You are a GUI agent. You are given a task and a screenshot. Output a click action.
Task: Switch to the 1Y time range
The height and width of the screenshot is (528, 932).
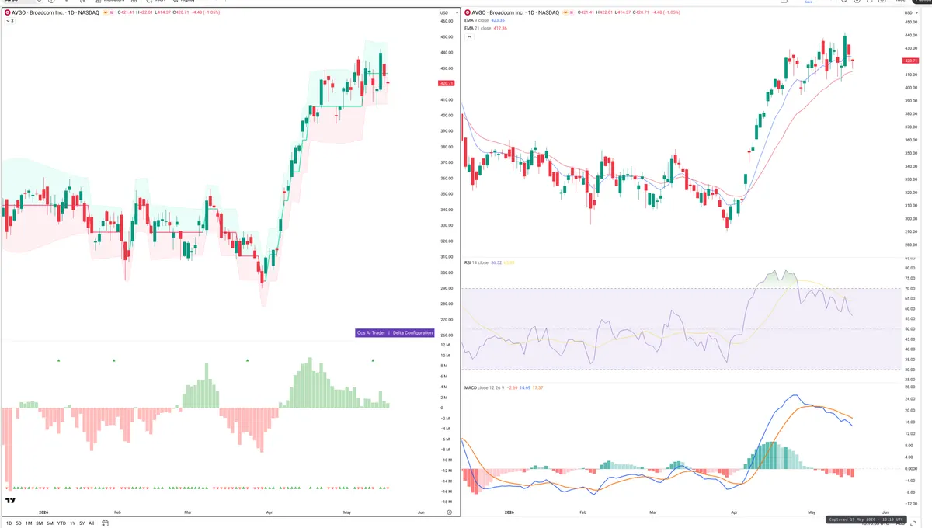[72, 523]
